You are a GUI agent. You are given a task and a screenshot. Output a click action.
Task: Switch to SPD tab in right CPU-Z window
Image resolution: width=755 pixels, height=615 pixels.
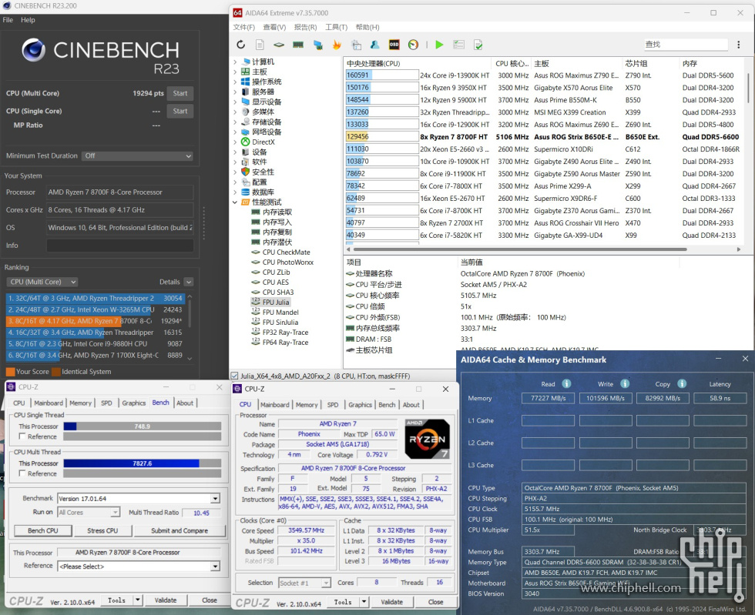(x=333, y=405)
